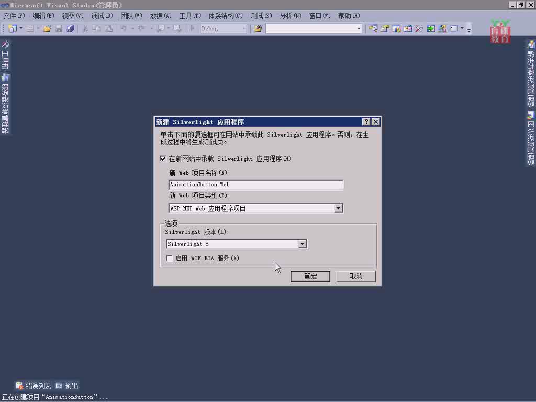Screen dimensions: 536x402
Task: Click the 新 Web 项目名称 text field
Action: 256,185
